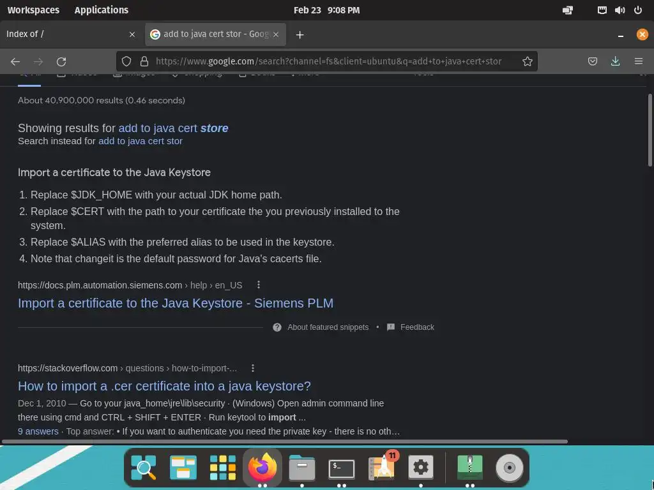The image size is (654, 490).
Task: Click the vertical page scrollbar
Action: click(x=650, y=130)
